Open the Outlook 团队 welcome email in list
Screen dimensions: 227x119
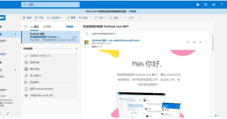50,37
